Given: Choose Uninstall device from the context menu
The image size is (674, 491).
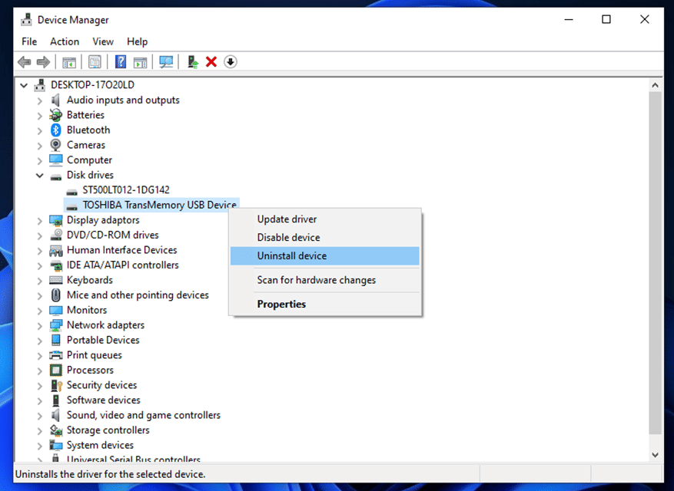Looking at the screenshot, I should pos(292,256).
